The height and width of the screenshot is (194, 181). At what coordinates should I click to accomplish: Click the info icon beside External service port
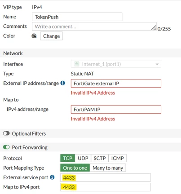coord(52,177)
